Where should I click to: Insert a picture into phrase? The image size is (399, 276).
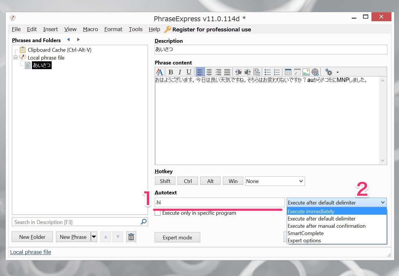[306, 72]
